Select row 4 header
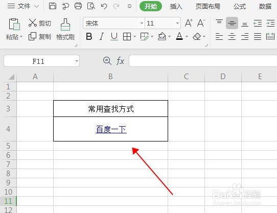The image size is (277, 213). pyautogui.click(x=8, y=129)
